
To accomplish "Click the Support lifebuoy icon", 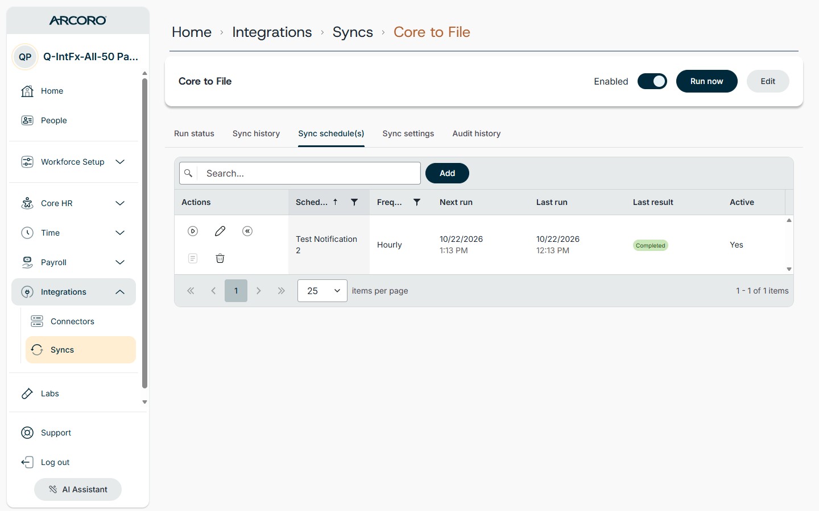I will [27, 433].
